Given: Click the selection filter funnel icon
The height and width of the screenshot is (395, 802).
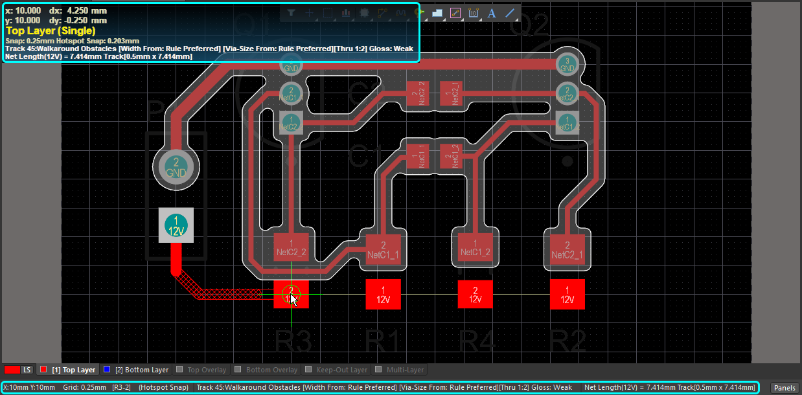Looking at the screenshot, I should [292, 12].
